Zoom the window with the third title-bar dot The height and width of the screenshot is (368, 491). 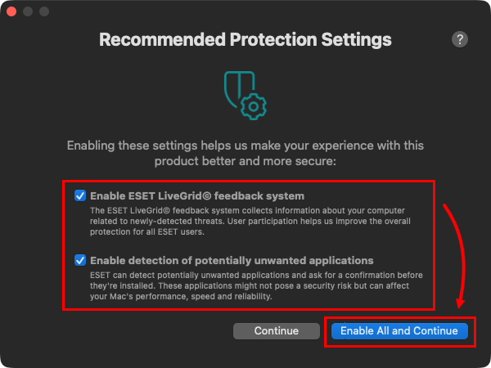(44, 12)
